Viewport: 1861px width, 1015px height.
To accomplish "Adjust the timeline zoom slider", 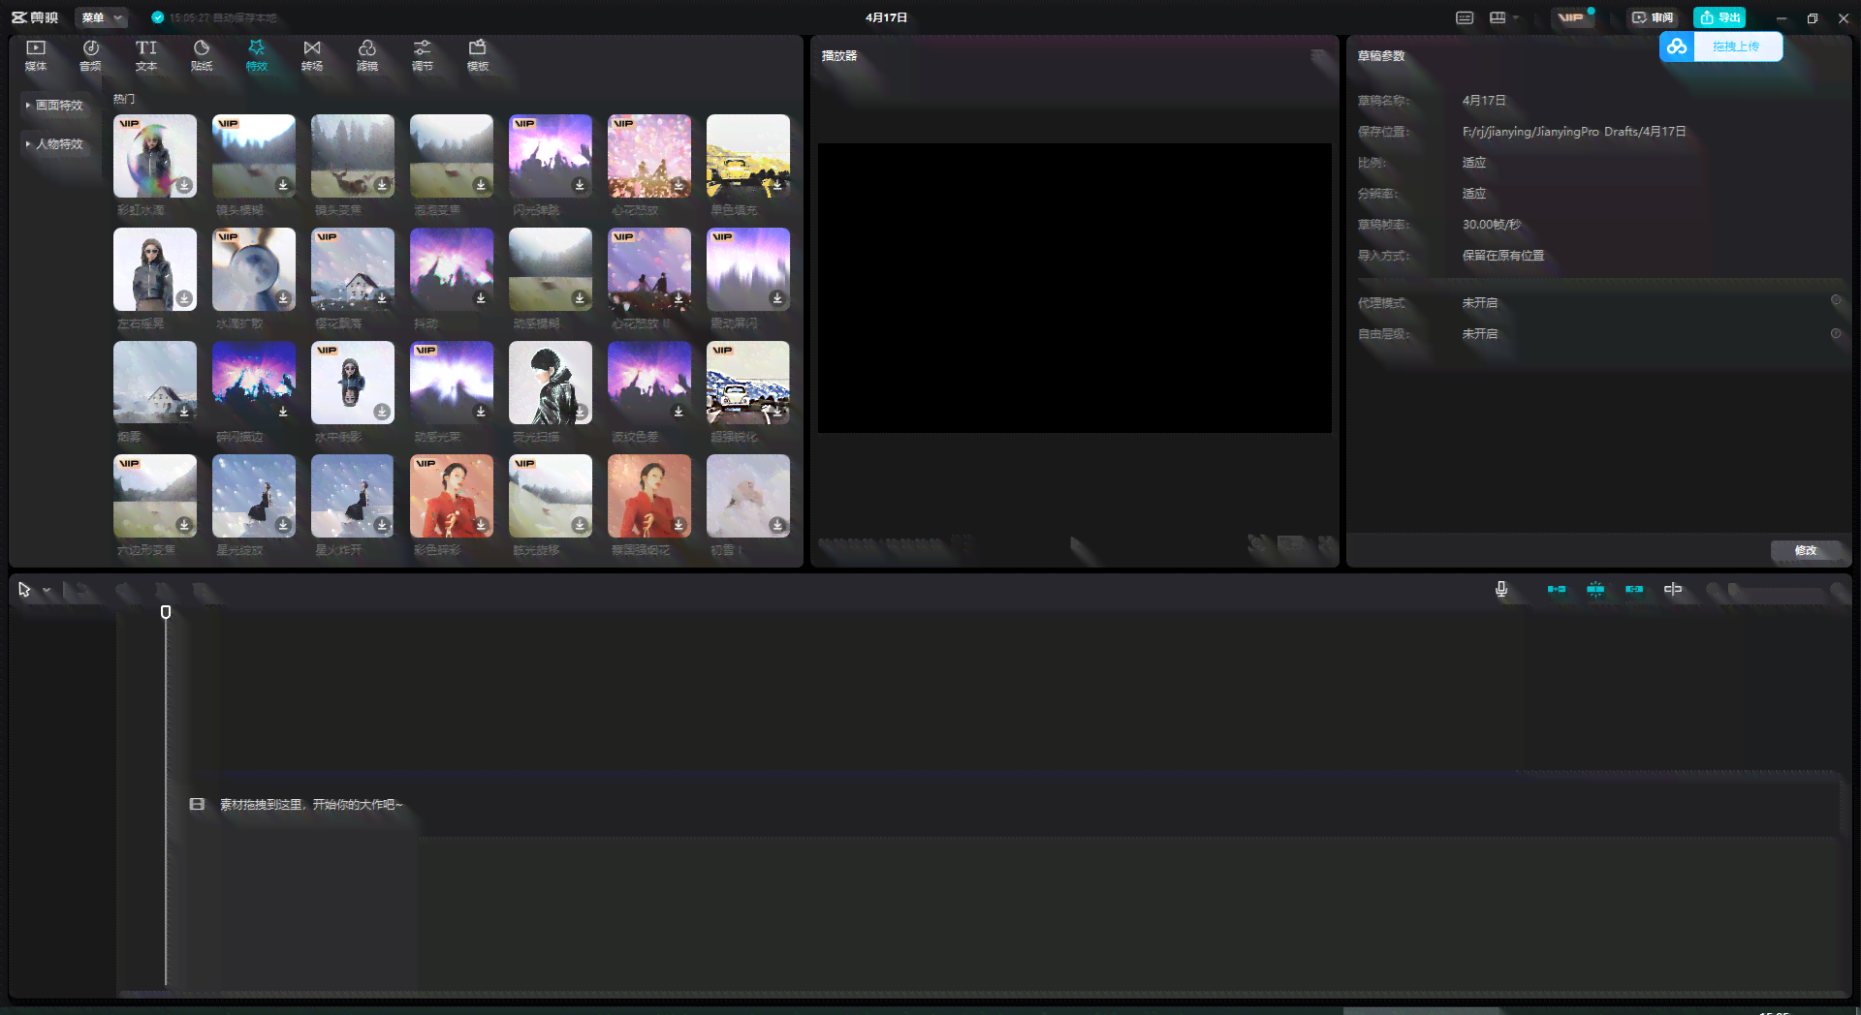I will point(1778,590).
